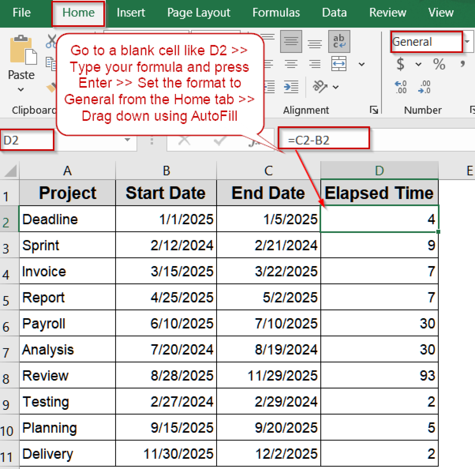Click the Cancel icon in the formula bar
The height and width of the screenshot is (469, 475).
point(185,141)
